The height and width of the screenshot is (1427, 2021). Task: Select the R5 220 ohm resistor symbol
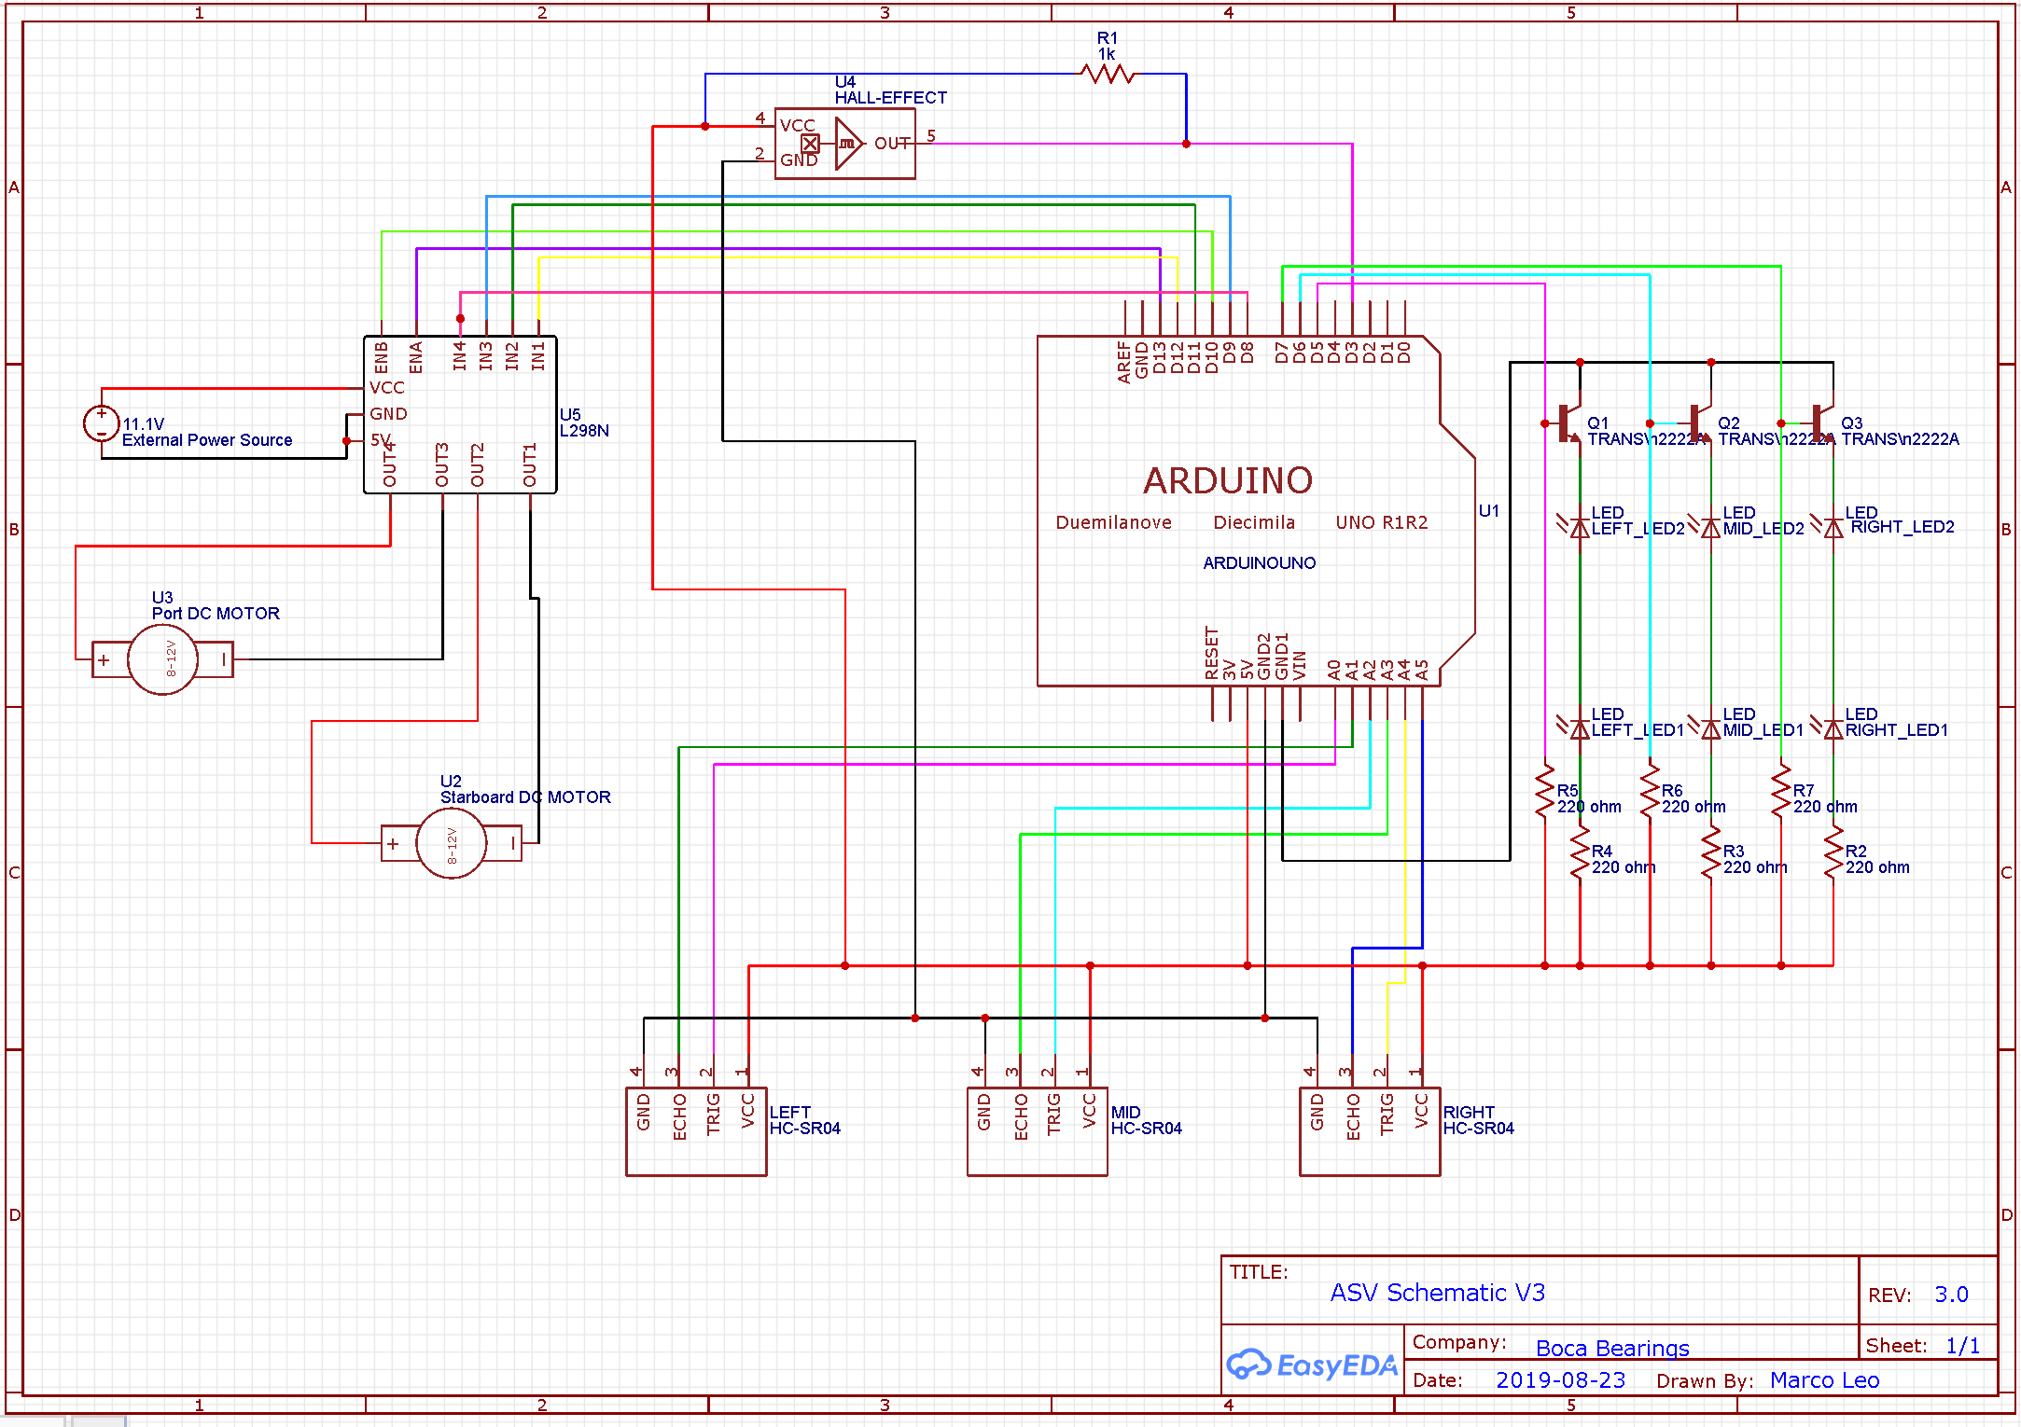pos(1545,792)
